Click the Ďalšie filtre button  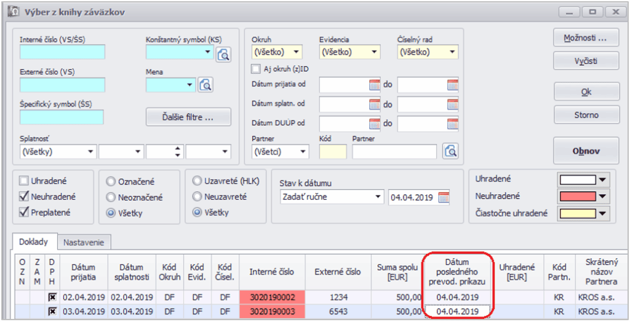(188, 117)
